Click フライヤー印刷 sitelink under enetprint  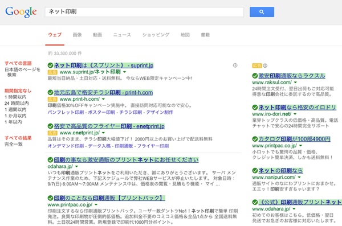click(153, 146)
